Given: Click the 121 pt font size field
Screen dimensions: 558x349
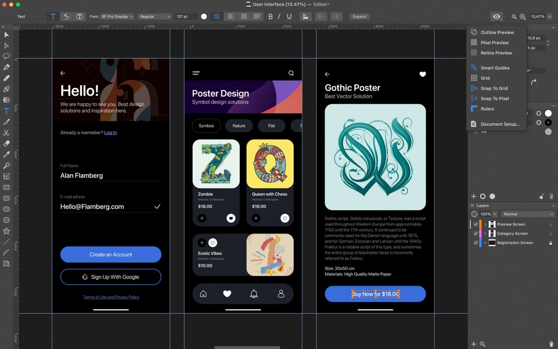Looking at the screenshot, I should point(186,16).
